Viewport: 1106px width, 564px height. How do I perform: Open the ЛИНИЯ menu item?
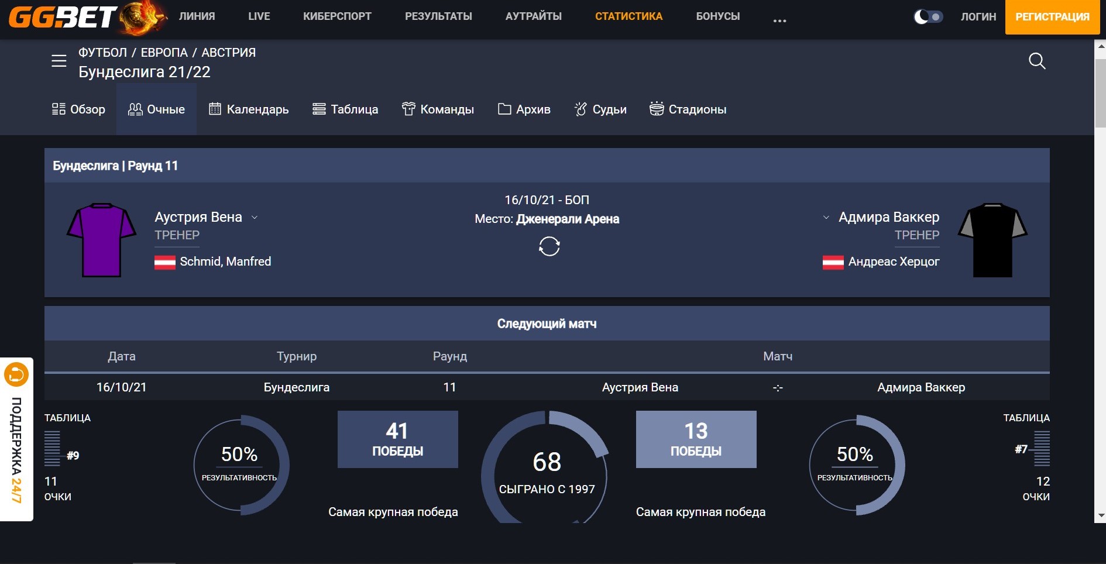pyautogui.click(x=197, y=16)
